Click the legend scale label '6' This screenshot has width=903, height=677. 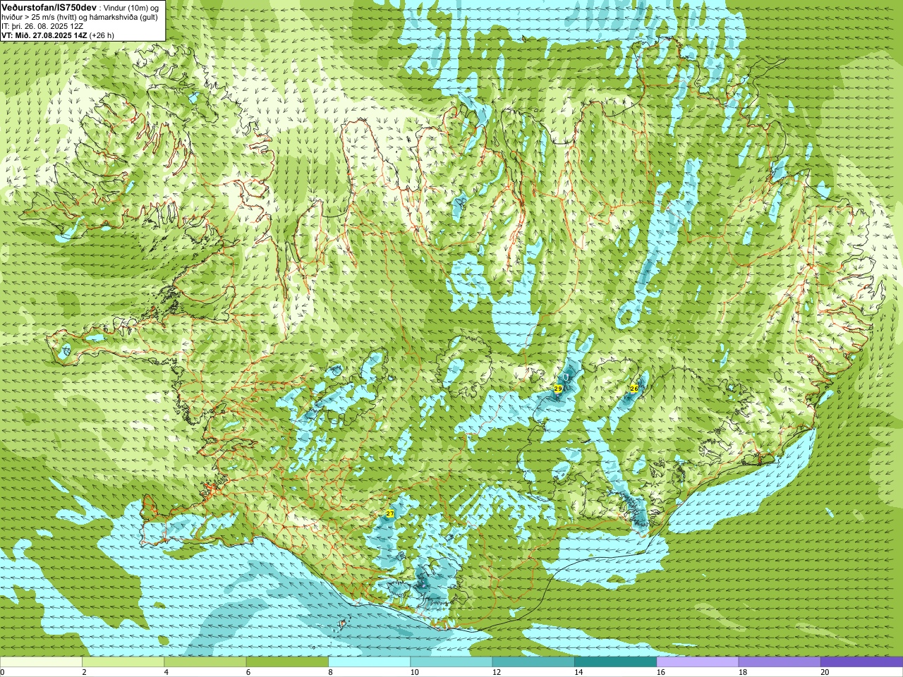(x=248, y=672)
